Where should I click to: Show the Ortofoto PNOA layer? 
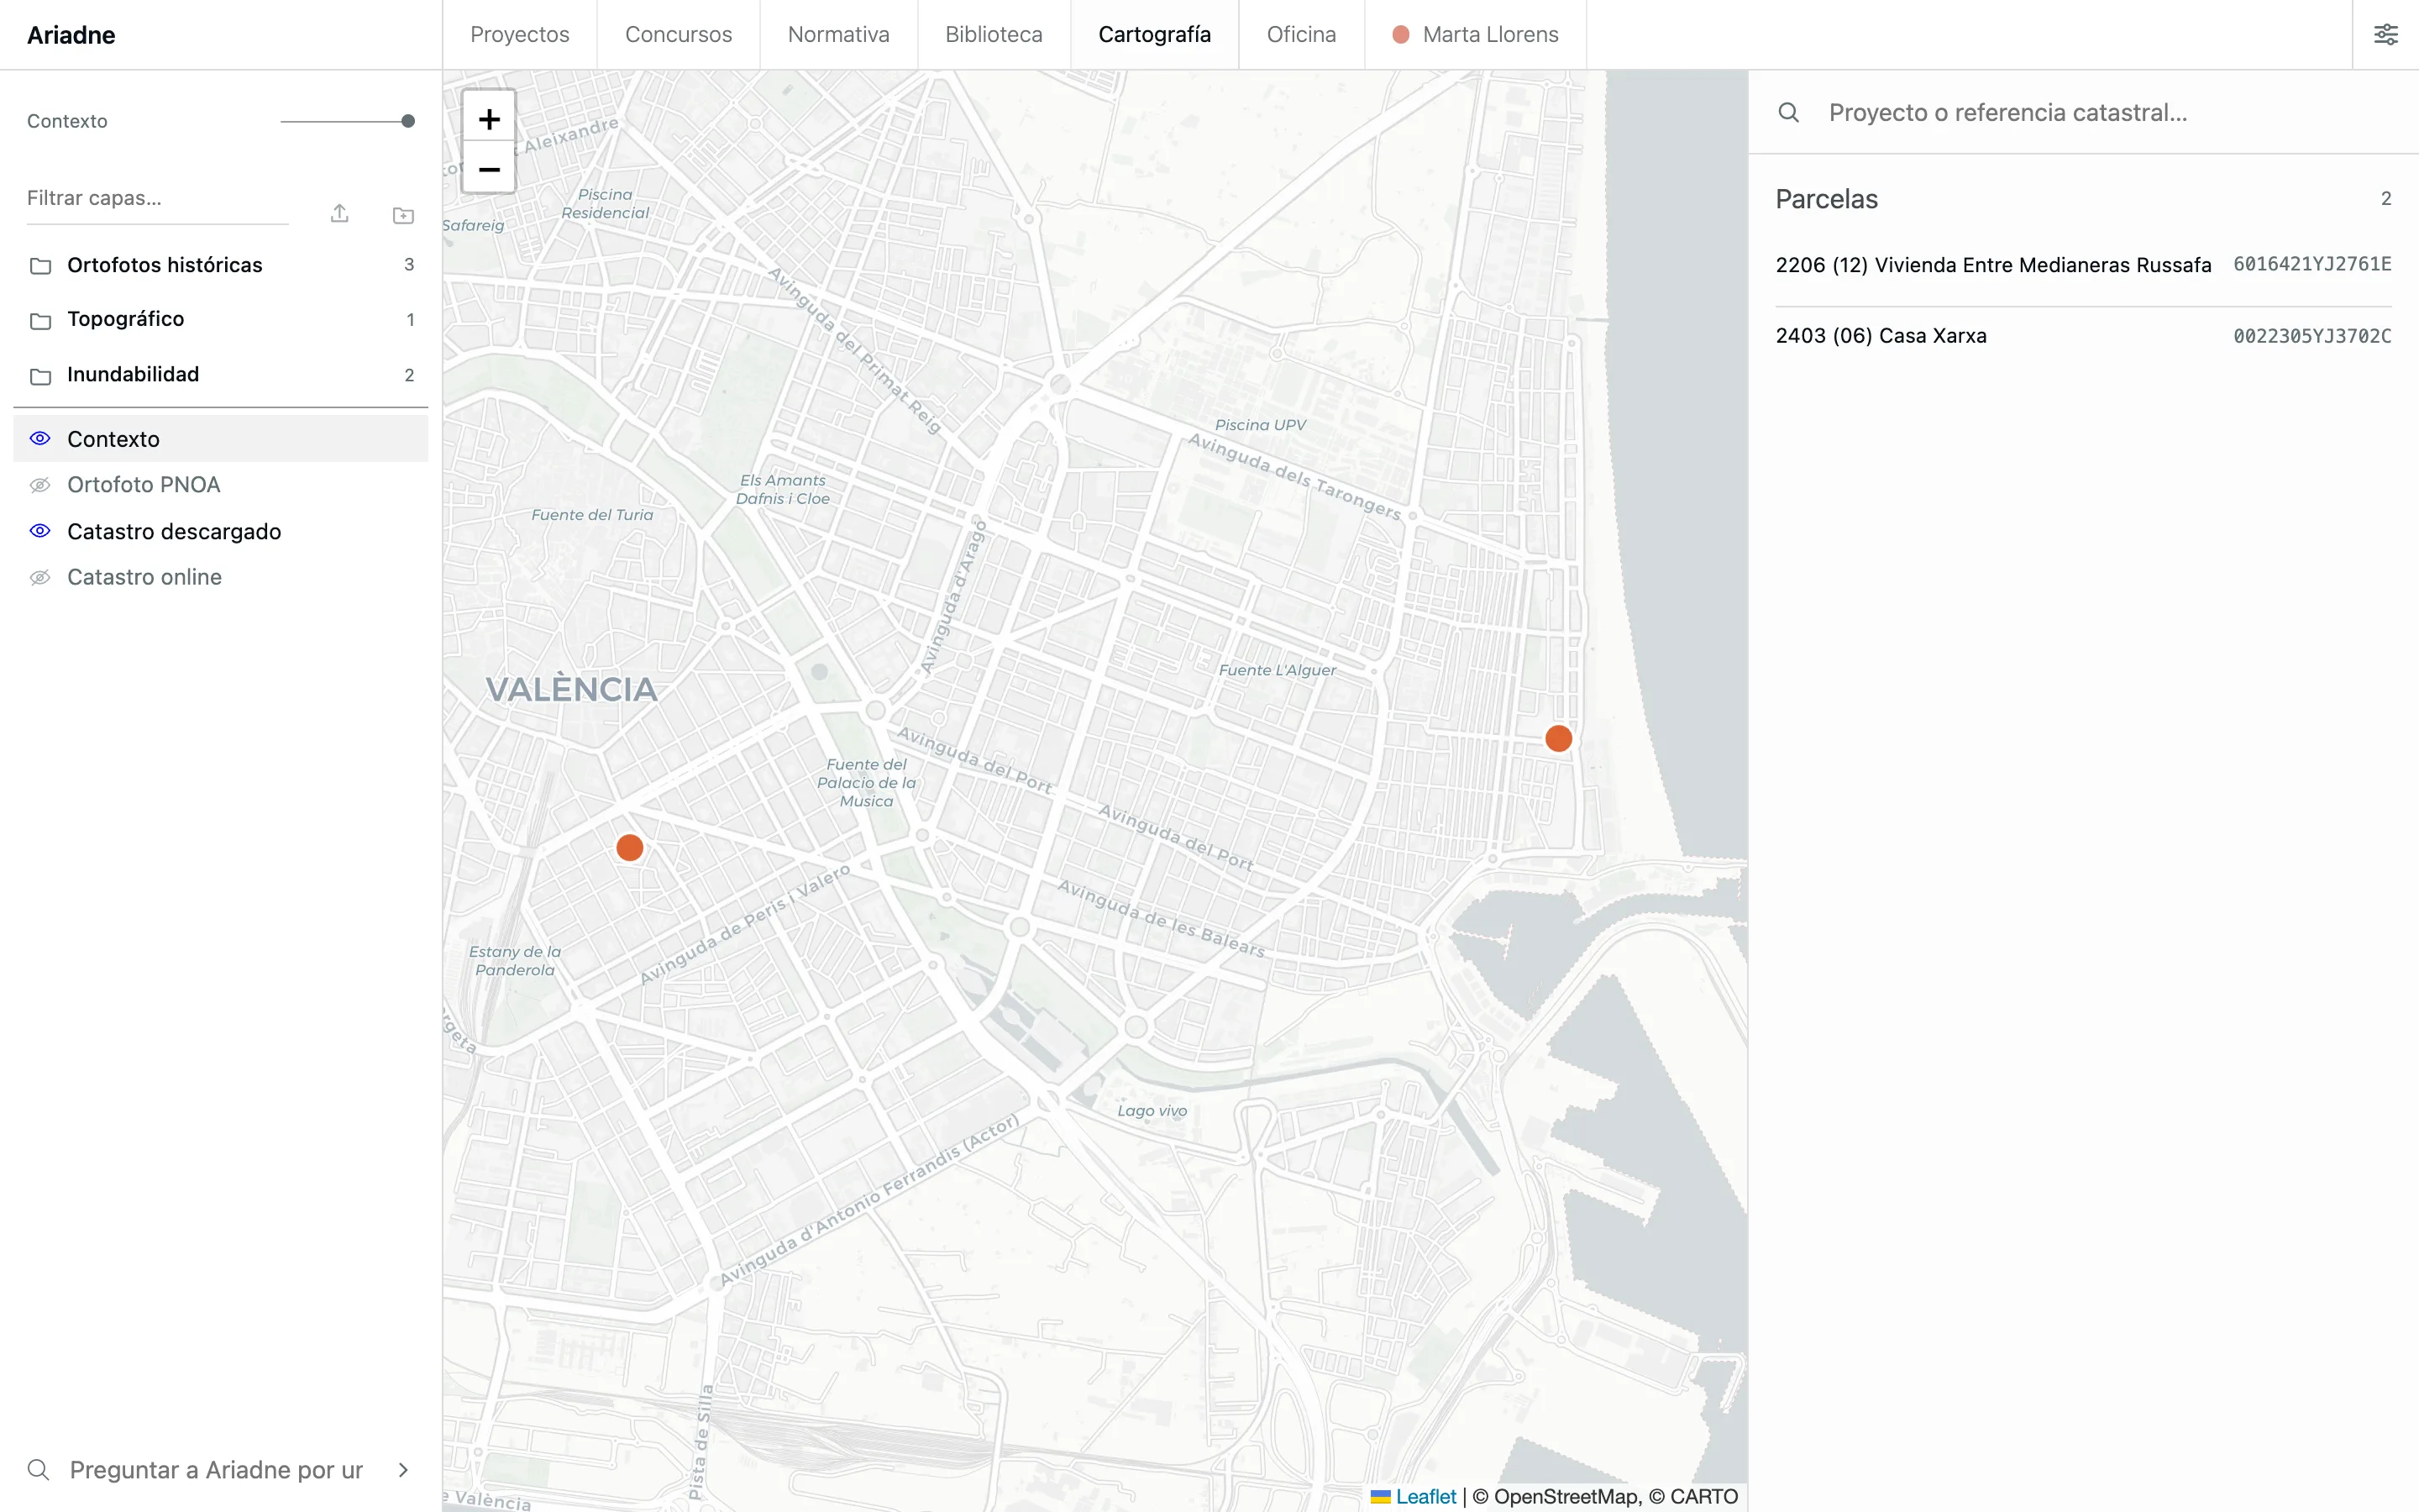(40, 485)
